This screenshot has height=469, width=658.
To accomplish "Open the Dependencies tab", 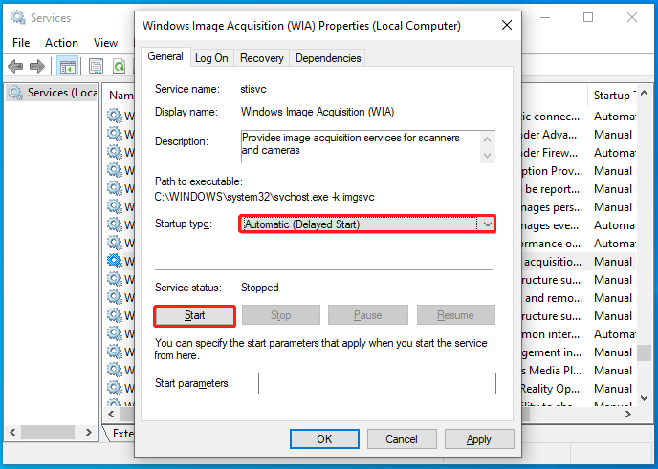I will coord(328,58).
